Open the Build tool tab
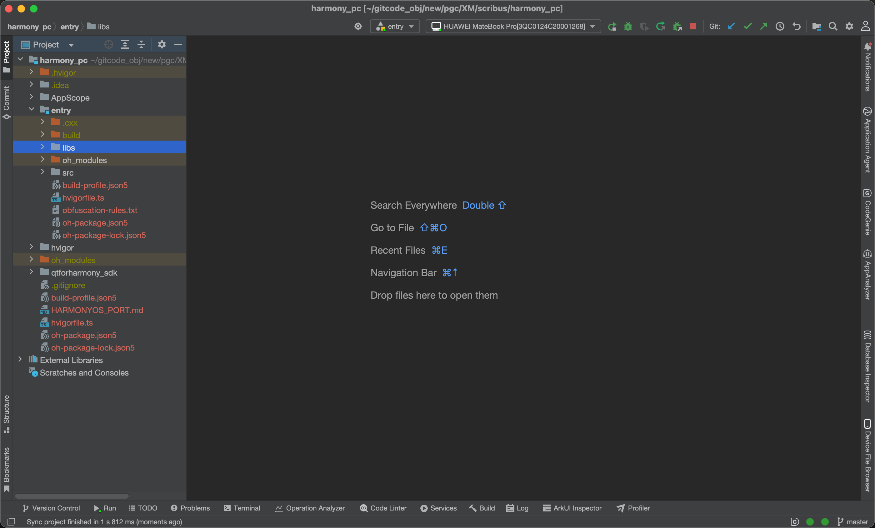The image size is (875, 528). click(482, 508)
